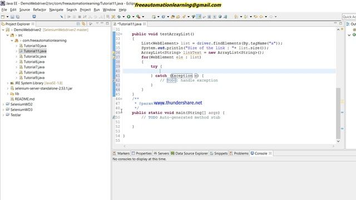Click the Save All toolbar icon
Viewport: 356px width, 200px height.
point(18,17)
